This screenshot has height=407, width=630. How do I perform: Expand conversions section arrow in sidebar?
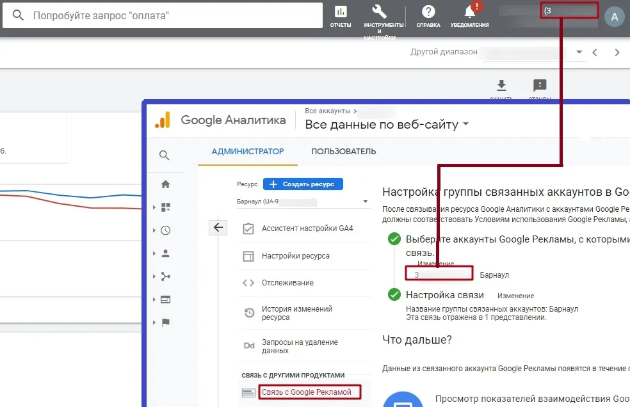click(x=154, y=323)
